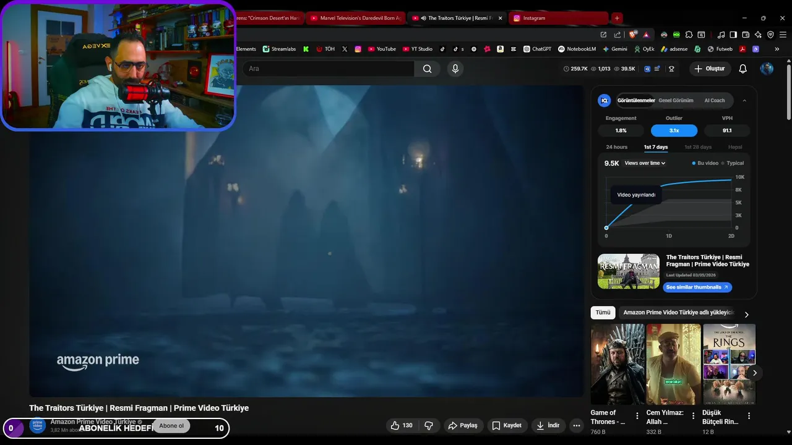Open YouTube notifications bell
This screenshot has height=445, width=792.
point(743,69)
